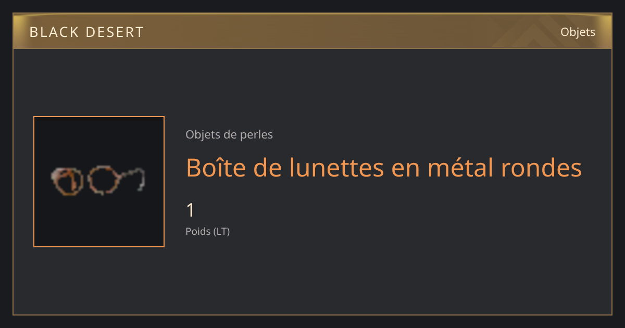Click the left lens of the glasses icon
The height and width of the screenshot is (328, 625).
coord(68,181)
